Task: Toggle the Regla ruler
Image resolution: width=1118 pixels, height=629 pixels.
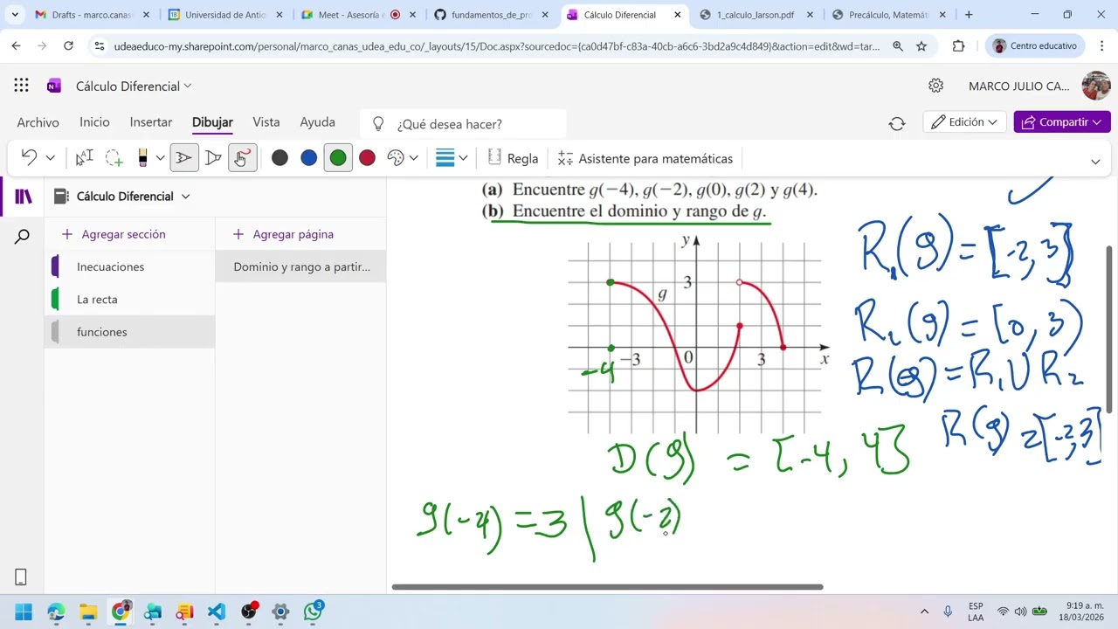Action: [513, 158]
